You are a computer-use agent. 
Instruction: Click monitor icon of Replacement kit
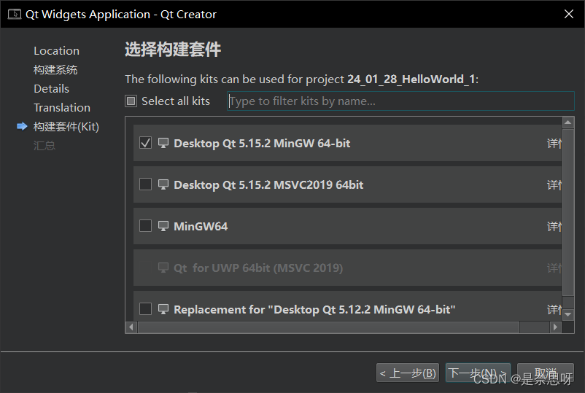pyautogui.click(x=163, y=309)
